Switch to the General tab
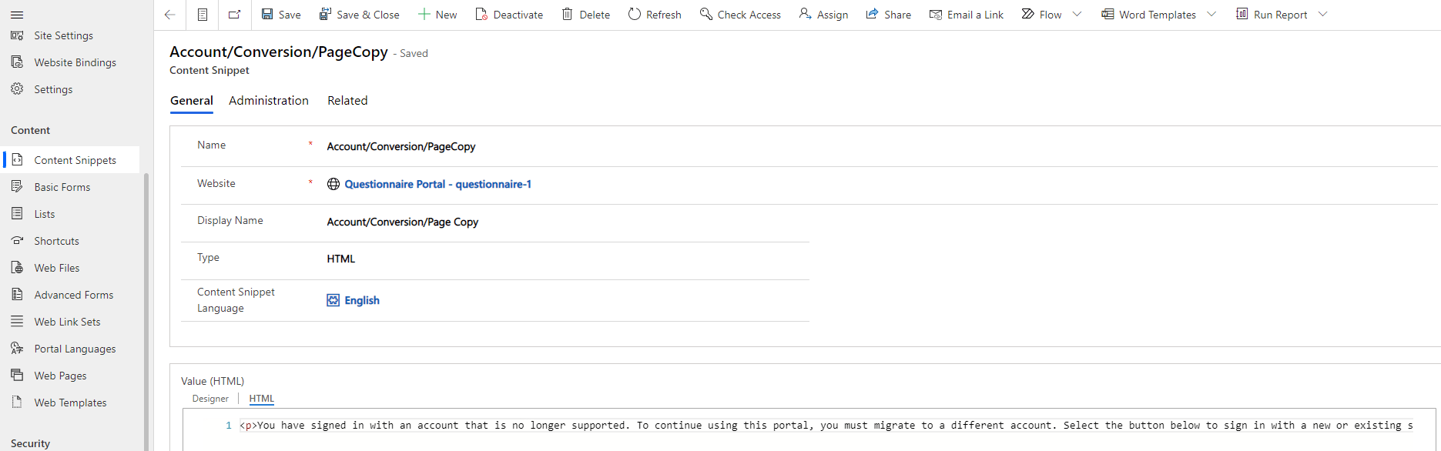 coord(192,101)
